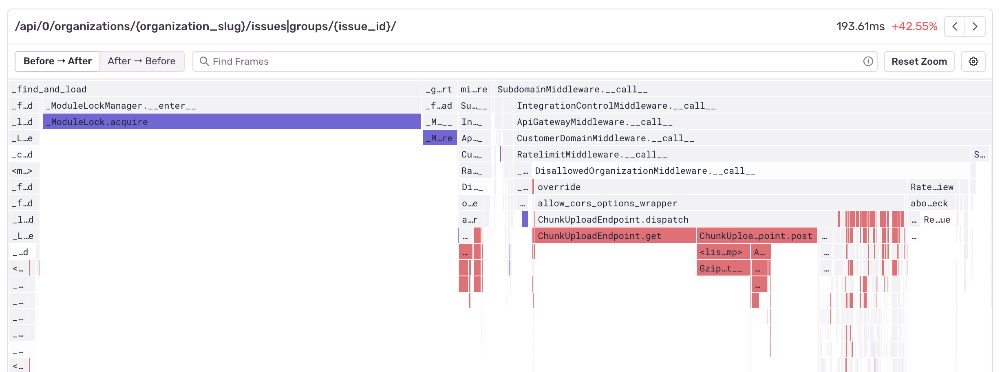Click the next transaction chevron arrow
Viewport: 1002px width, 372px height.
click(975, 27)
